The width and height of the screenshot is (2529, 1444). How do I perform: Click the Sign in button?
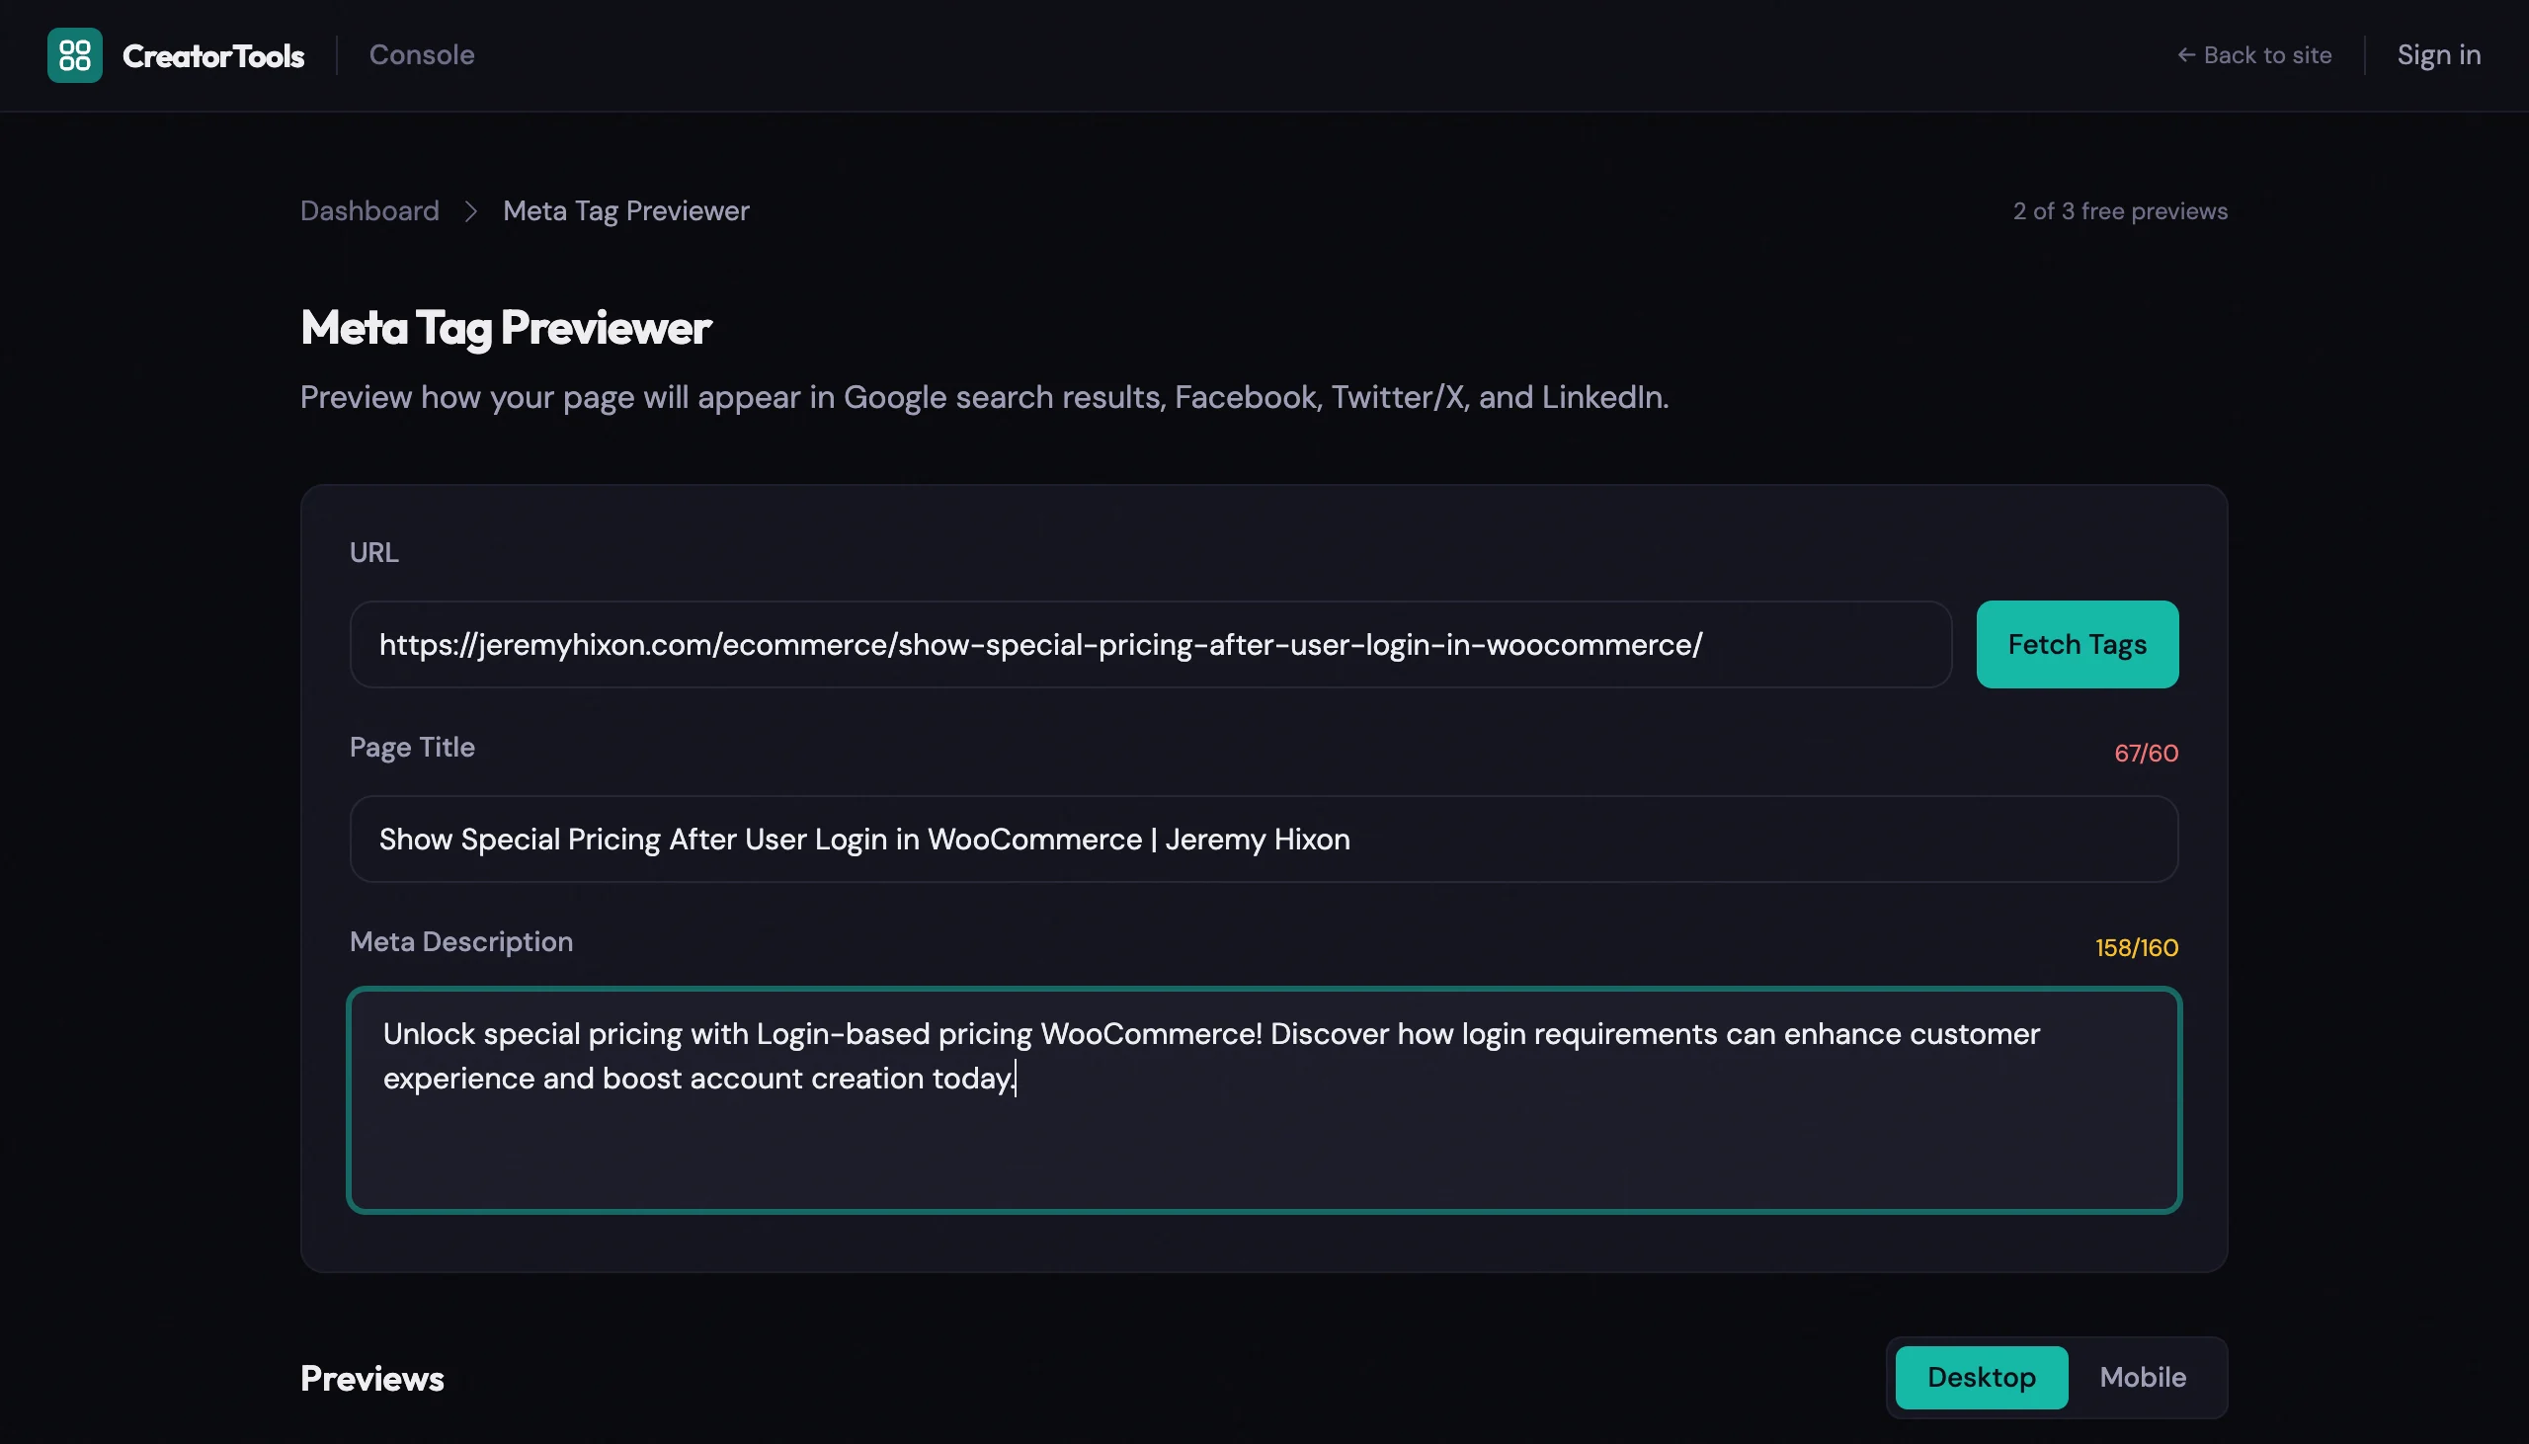(x=2437, y=54)
